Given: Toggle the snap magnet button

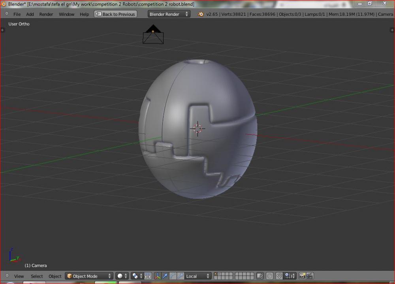Looking at the screenshot, I should [x=279, y=276].
